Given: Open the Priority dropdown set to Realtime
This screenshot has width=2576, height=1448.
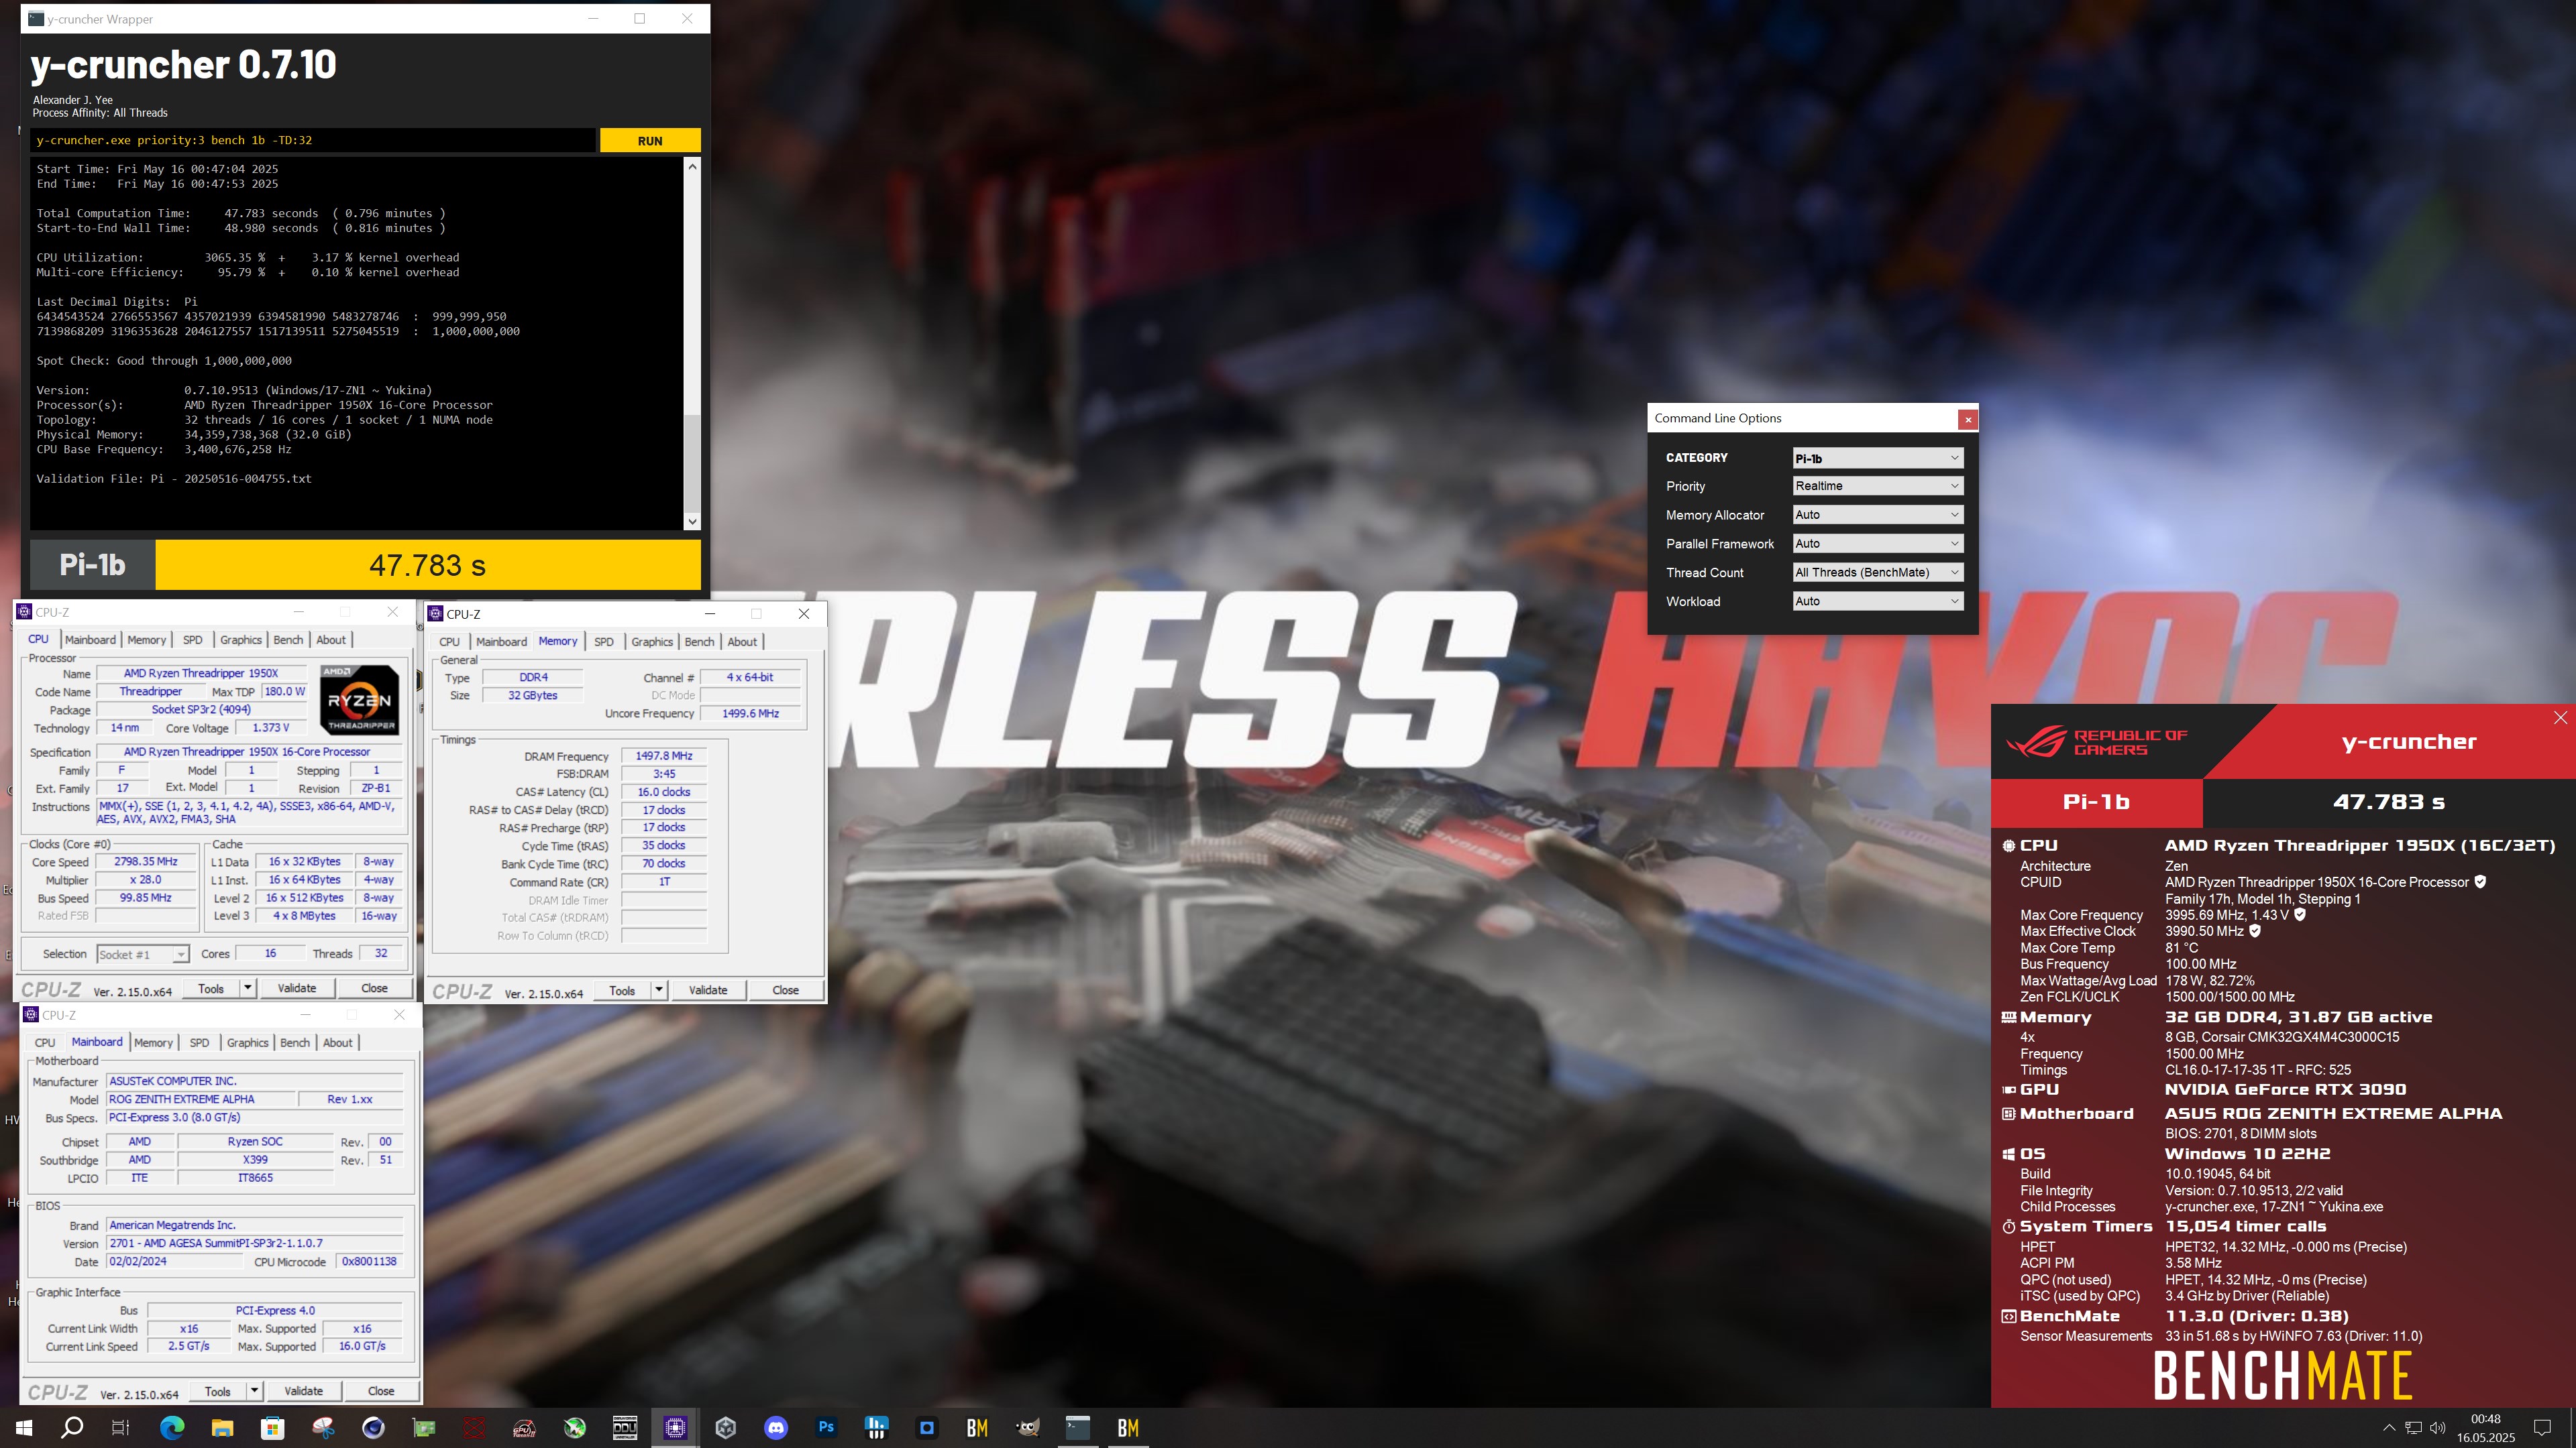Looking at the screenshot, I should [x=1878, y=487].
